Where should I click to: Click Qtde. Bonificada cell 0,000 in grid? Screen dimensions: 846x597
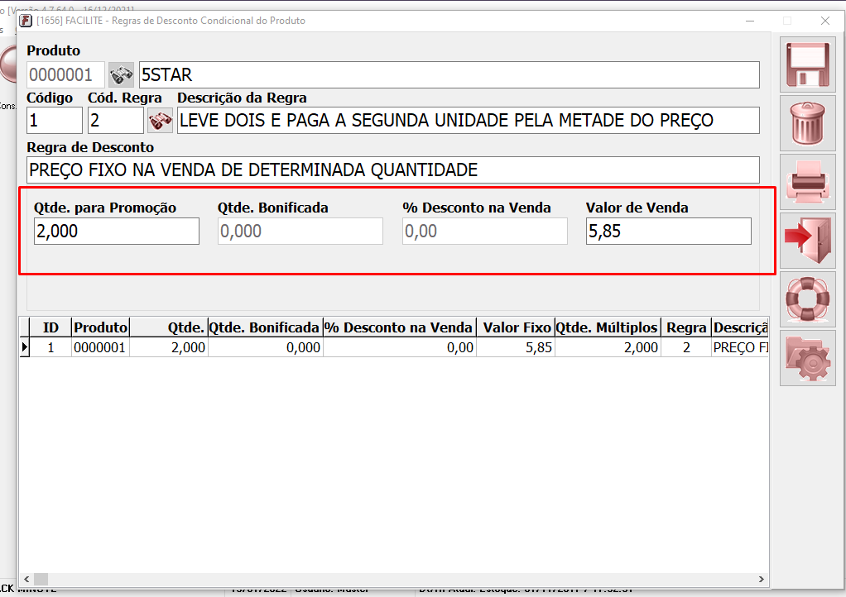[265, 347]
